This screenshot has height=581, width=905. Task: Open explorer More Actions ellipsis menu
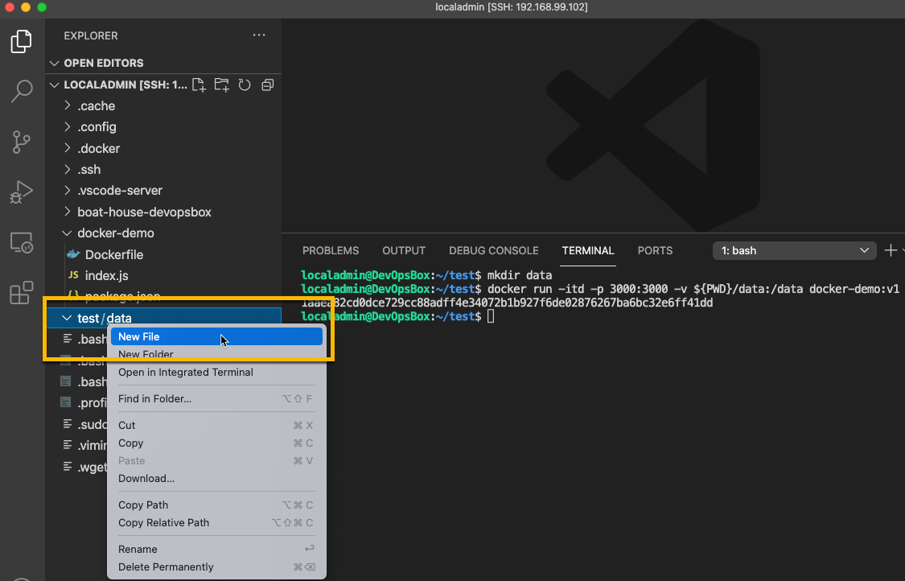tap(259, 35)
